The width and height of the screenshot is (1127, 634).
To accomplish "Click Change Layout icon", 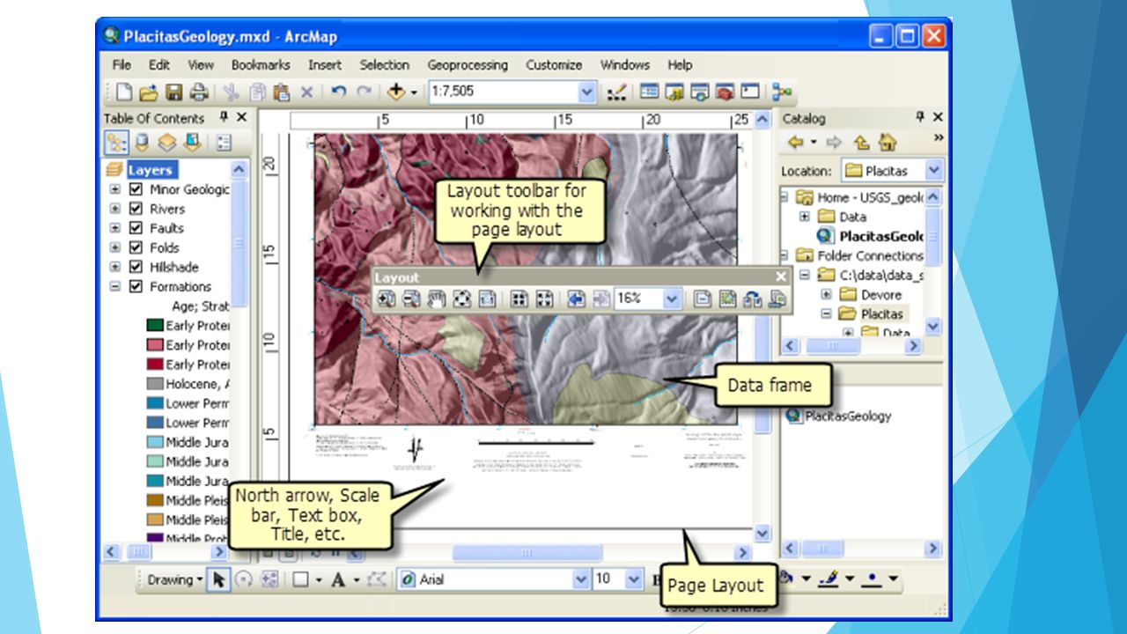I will coord(777,299).
